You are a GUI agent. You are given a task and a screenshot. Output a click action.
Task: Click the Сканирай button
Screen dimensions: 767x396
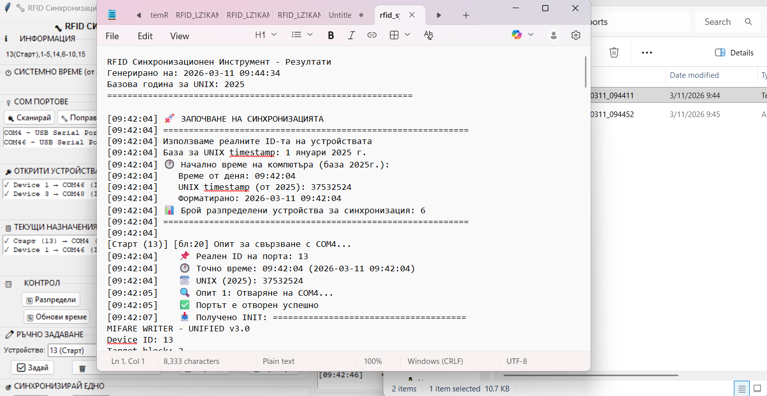click(x=30, y=118)
